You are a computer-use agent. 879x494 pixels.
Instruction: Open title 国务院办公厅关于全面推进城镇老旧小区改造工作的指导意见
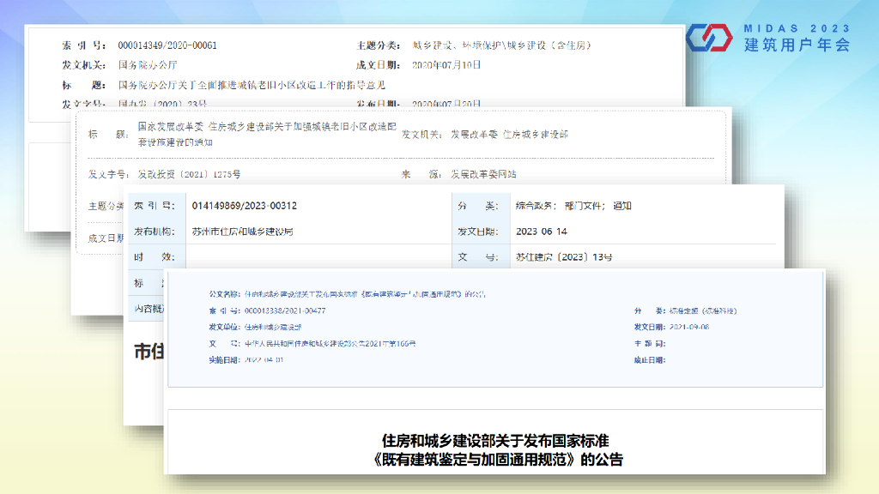251,85
